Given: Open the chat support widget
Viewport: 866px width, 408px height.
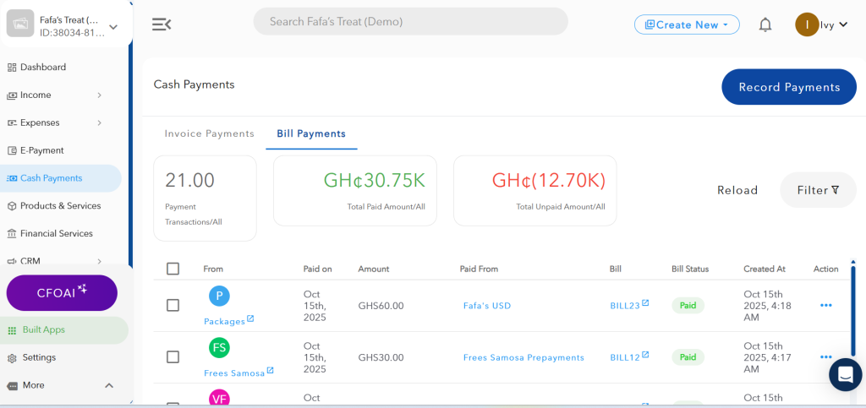Looking at the screenshot, I should point(845,374).
